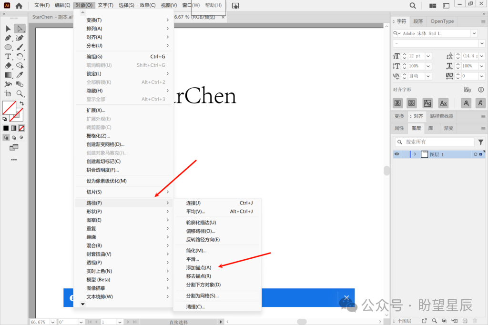Open the 66.67% zoom level dropdown
The image size is (488, 325).
click(x=52, y=322)
